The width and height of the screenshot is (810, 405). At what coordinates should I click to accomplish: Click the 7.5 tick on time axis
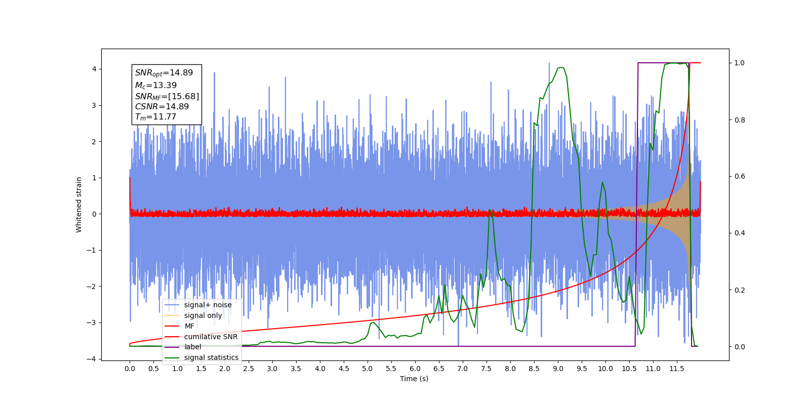[x=487, y=369]
